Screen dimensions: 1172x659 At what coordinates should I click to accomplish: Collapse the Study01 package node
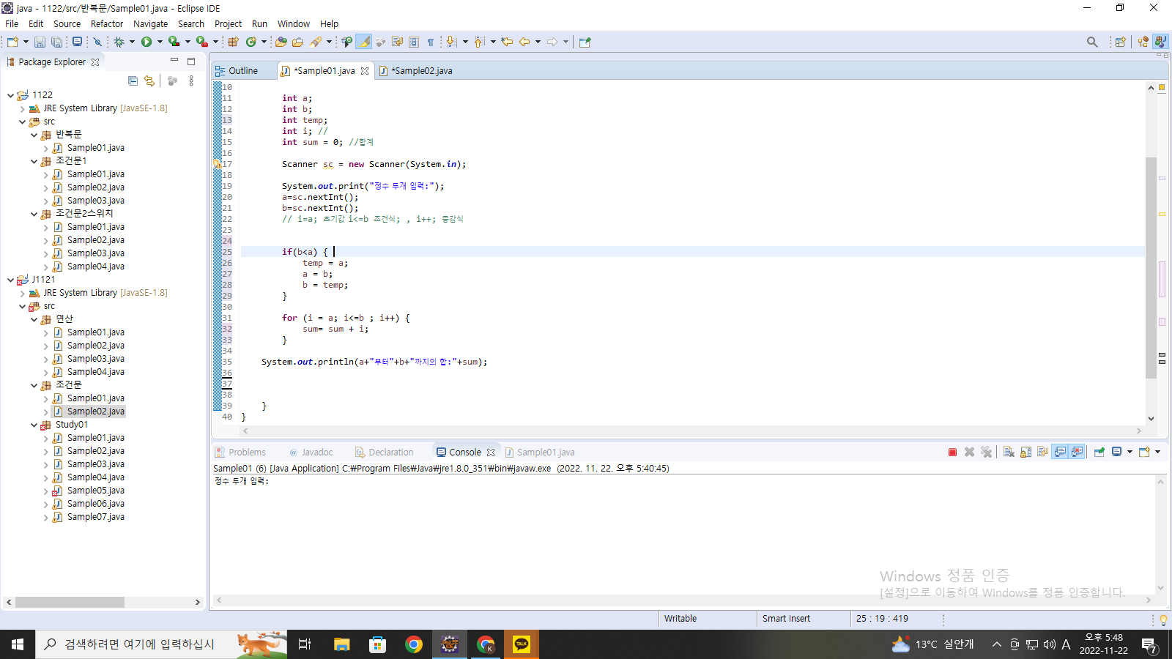pos(34,425)
